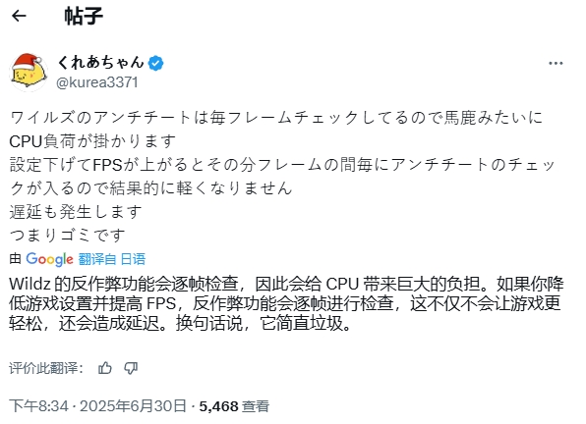Like the translation with thumbs up
The width and height of the screenshot is (586, 424).
(105, 368)
